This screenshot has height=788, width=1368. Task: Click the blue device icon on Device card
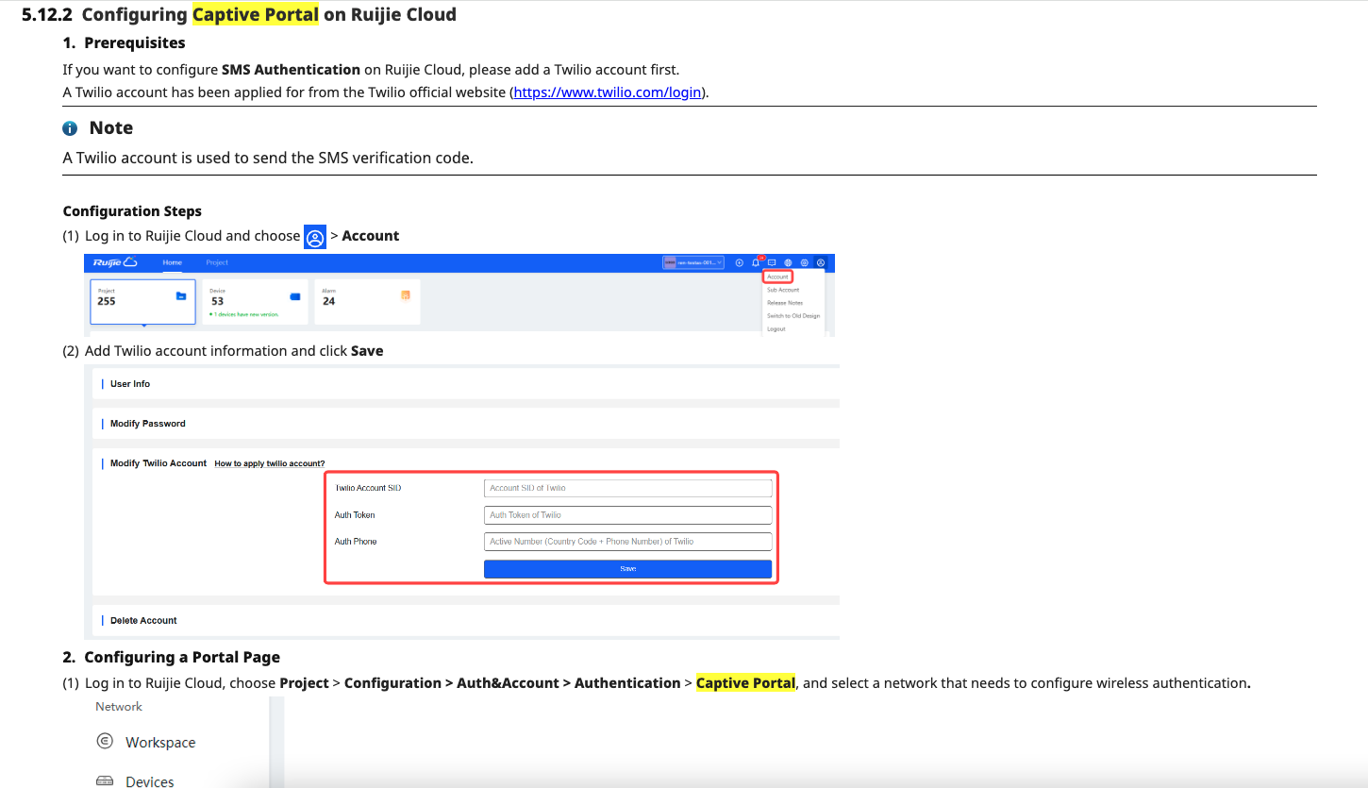(x=294, y=296)
